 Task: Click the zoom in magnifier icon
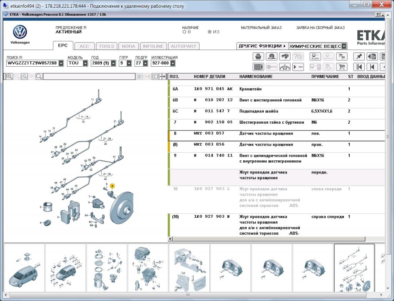coord(10,77)
